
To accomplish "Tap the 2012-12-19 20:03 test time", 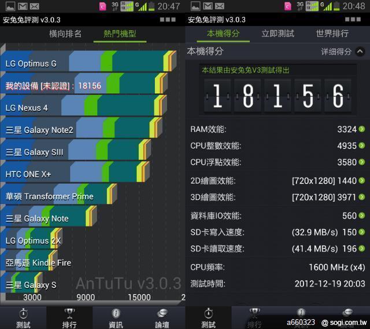I will click(330, 284).
